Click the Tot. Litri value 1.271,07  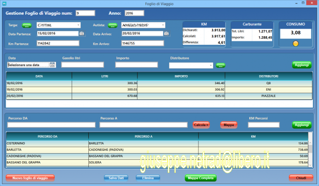[x=265, y=31]
